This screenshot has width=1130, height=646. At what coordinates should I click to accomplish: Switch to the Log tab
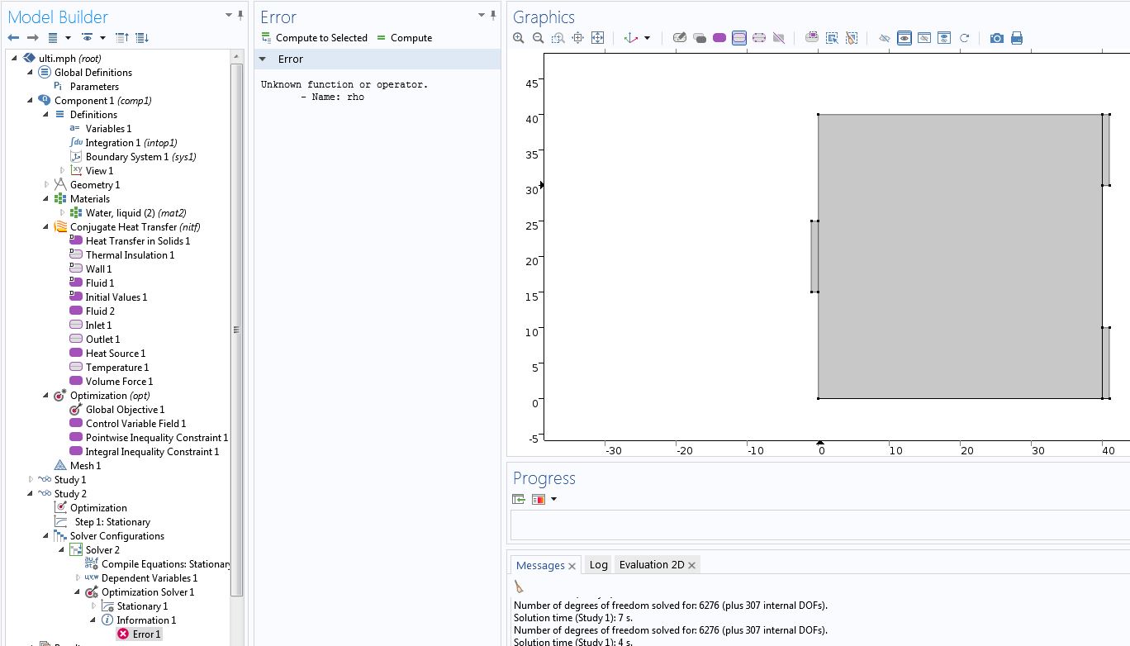pyautogui.click(x=598, y=565)
